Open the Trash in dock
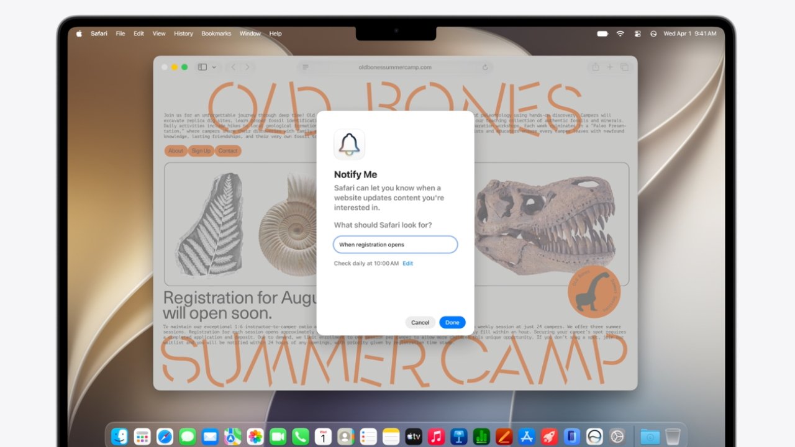 point(673,436)
